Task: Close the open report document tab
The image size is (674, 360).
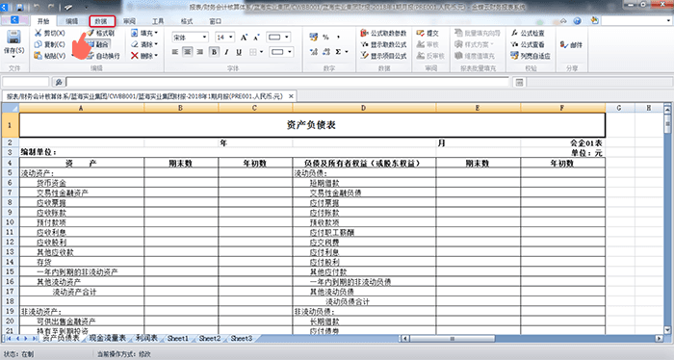Action: [291, 96]
